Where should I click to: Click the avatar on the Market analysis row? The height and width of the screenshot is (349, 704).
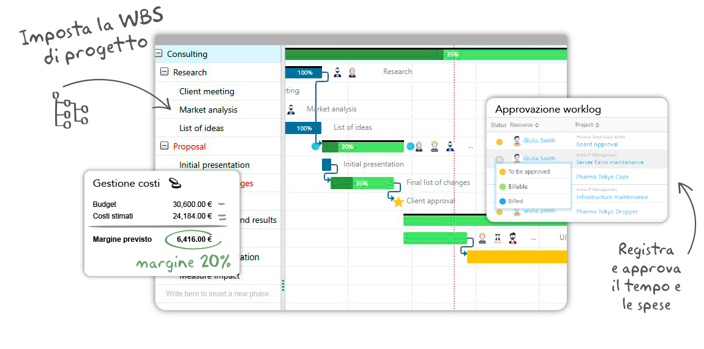[x=290, y=110]
